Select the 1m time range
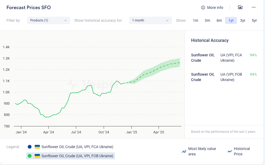This screenshot has height=165, width=265. tap(196, 20)
